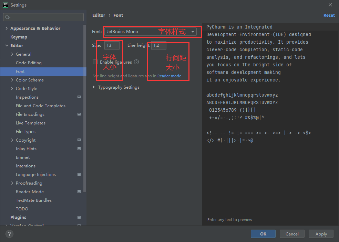Expand the Appearance & Behavior tree node
The width and height of the screenshot is (339, 242).
(x=7, y=29)
